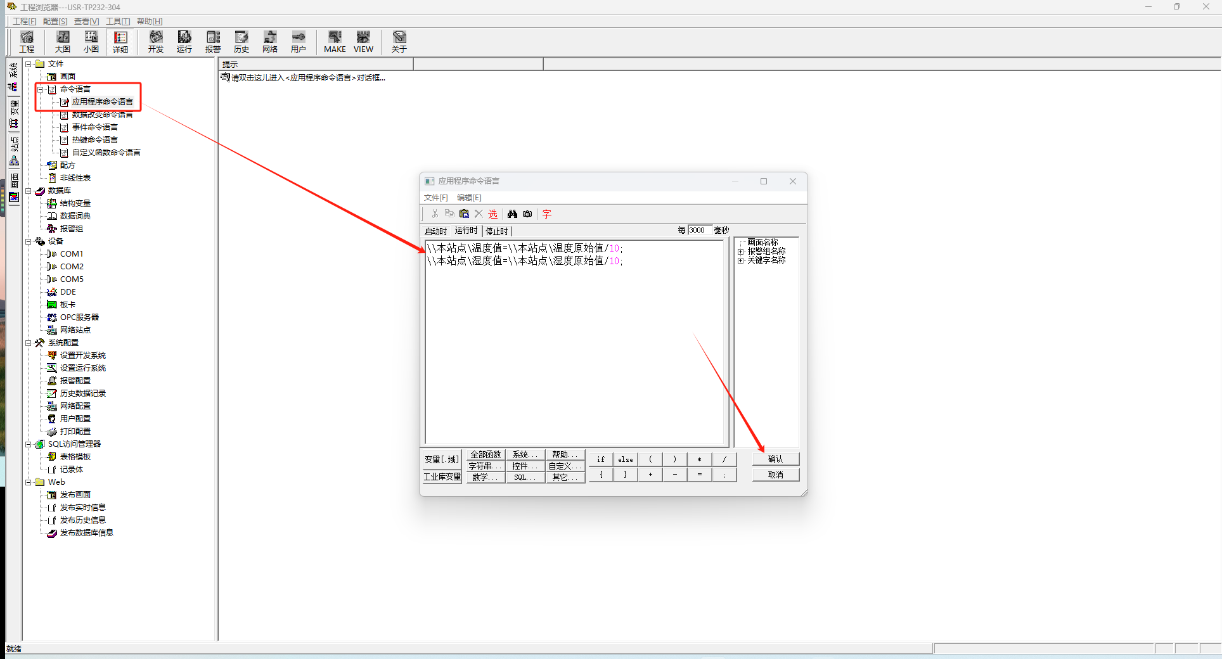Viewport: 1222px width, 659px height.
Task: Select COM1 under 设备
Action: 72,254
